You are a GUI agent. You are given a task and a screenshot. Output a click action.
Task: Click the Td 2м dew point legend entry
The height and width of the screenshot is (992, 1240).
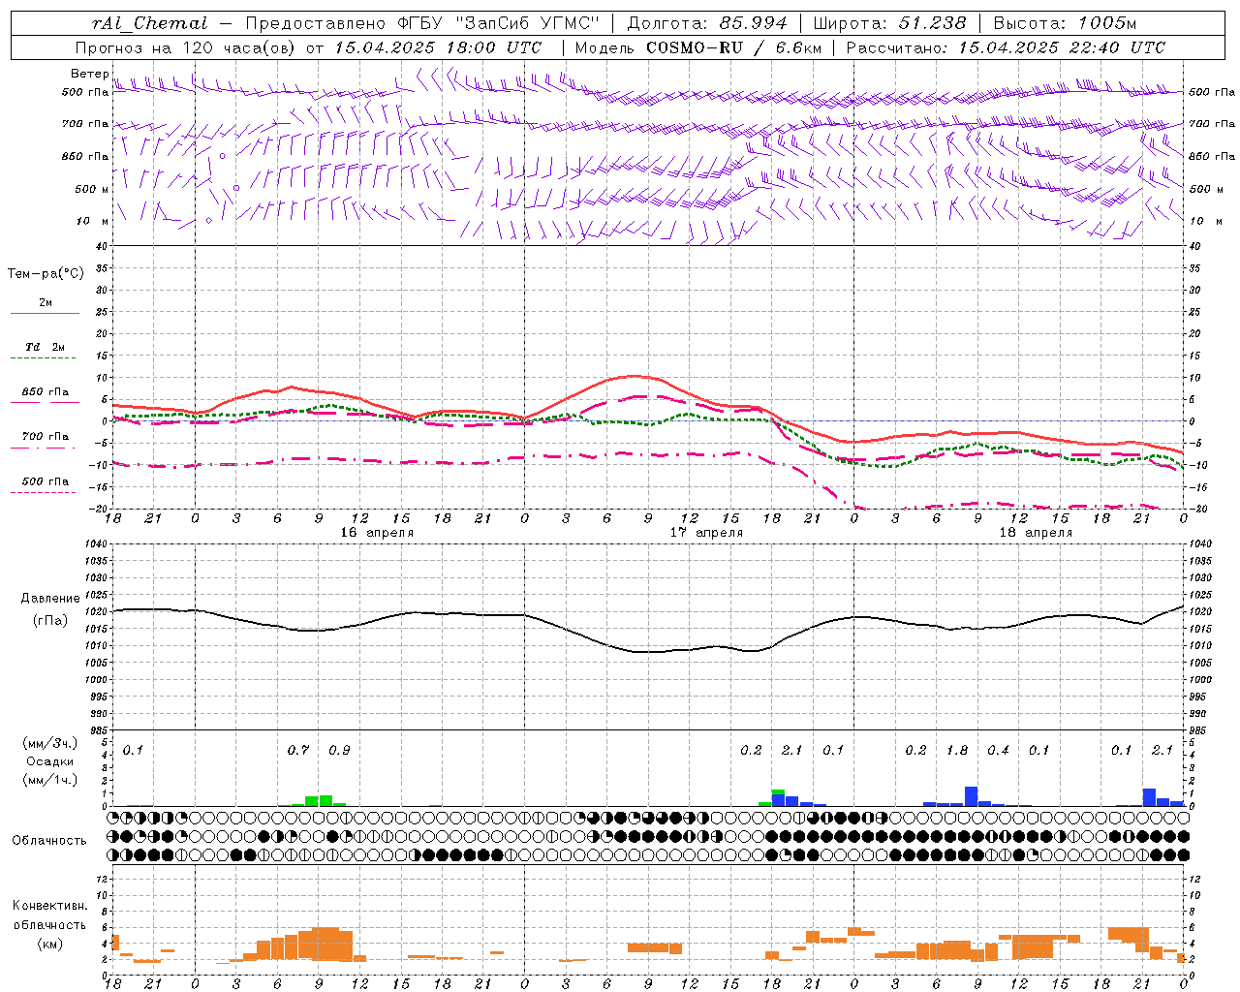click(46, 347)
